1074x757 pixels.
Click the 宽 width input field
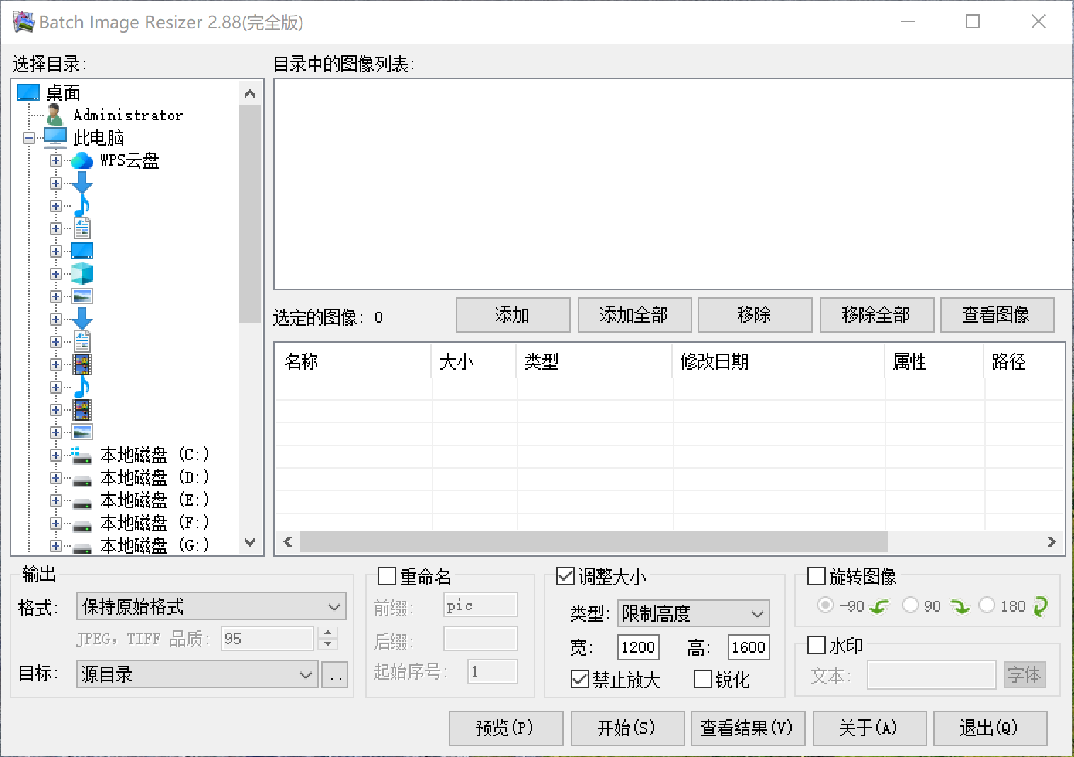coord(638,647)
